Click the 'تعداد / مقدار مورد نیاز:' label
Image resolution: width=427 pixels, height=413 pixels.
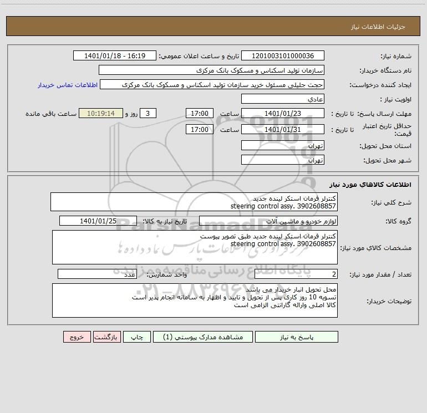click(380, 275)
